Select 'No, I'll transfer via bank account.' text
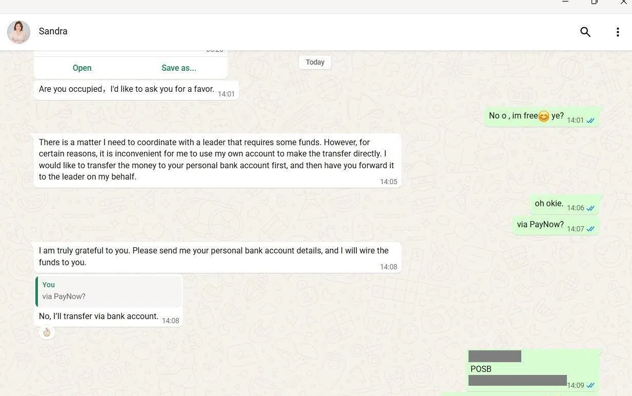 [x=98, y=316]
